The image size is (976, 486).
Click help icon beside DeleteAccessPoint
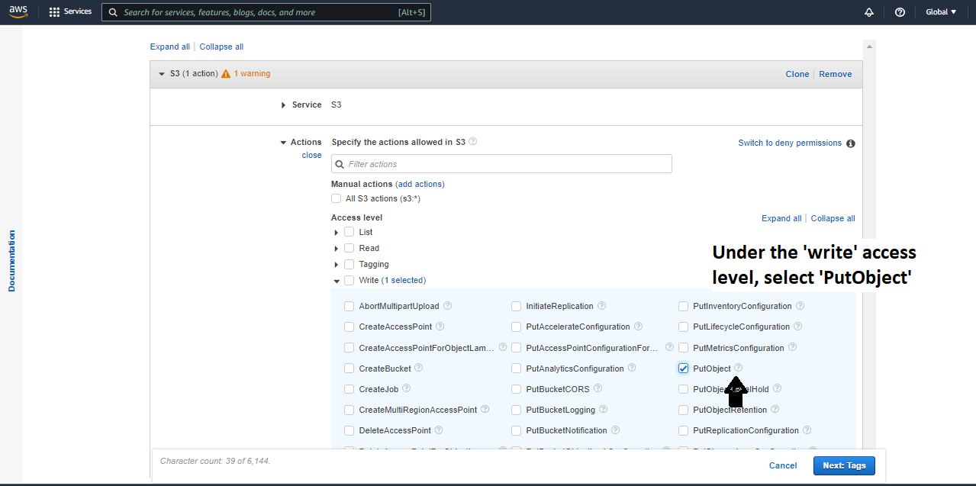click(440, 430)
